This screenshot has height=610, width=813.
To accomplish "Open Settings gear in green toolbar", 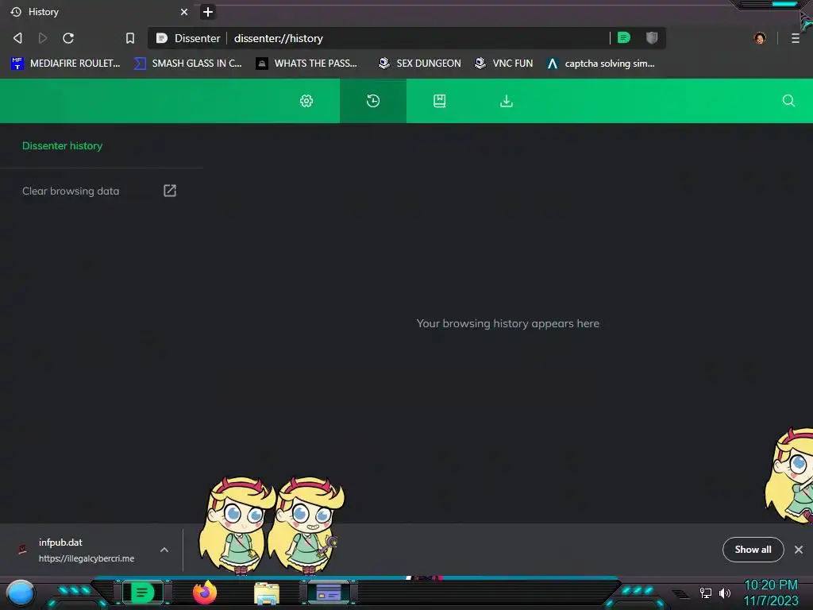I will click(x=306, y=101).
